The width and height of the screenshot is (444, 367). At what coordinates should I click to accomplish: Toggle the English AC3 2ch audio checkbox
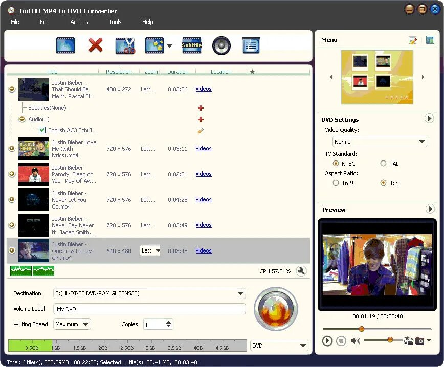[42, 130]
